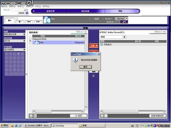Open the 音樂 folder taskbar item
The image size is (171, 128).
tap(92, 126)
